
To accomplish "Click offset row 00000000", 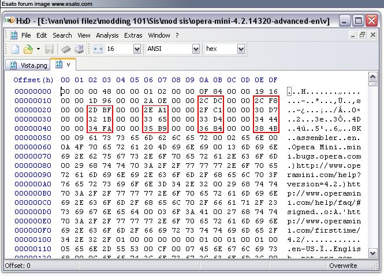I will 33,91.
